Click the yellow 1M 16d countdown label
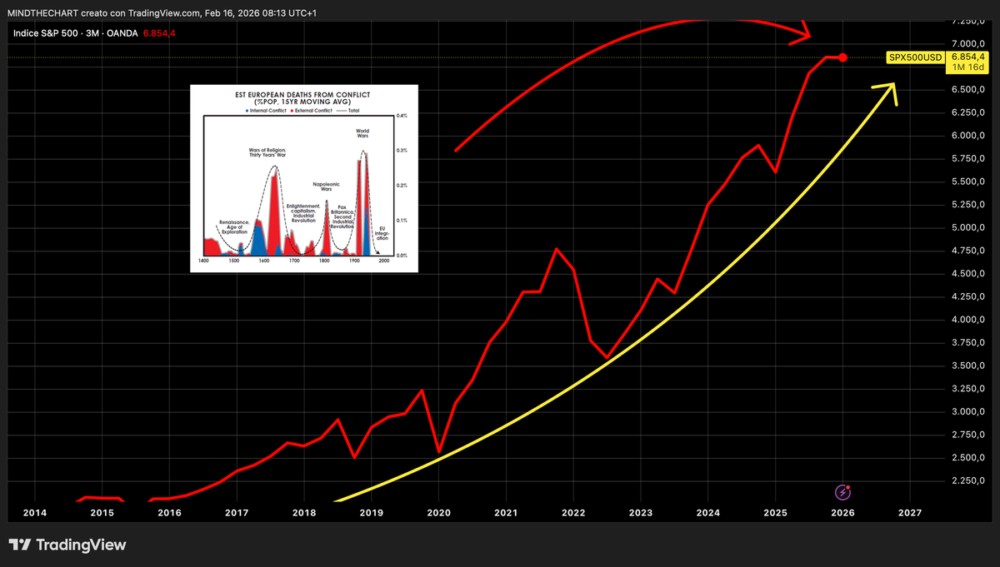 [x=967, y=68]
